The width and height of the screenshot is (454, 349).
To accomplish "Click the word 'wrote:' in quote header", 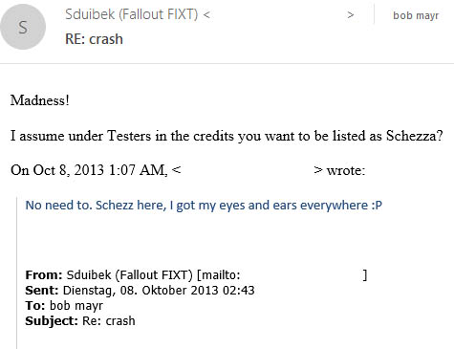I will click(x=346, y=170).
